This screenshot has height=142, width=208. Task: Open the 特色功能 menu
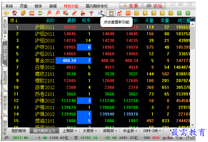click(x=71, y=6)
